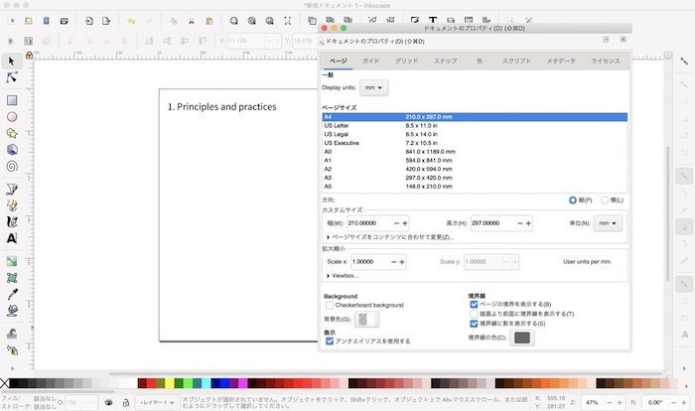The height and width of the screenshot is (411, 695).
Task: Switch to the メタデータ tab
Action: (x=561, y=61)
